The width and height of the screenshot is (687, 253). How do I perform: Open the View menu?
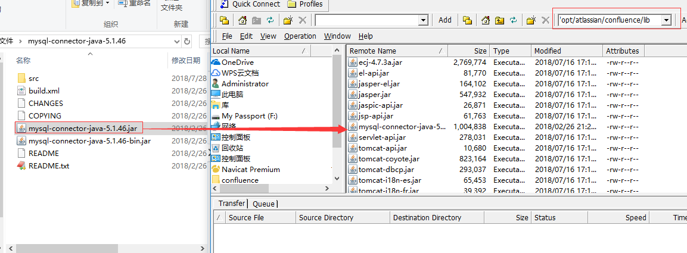268,36
